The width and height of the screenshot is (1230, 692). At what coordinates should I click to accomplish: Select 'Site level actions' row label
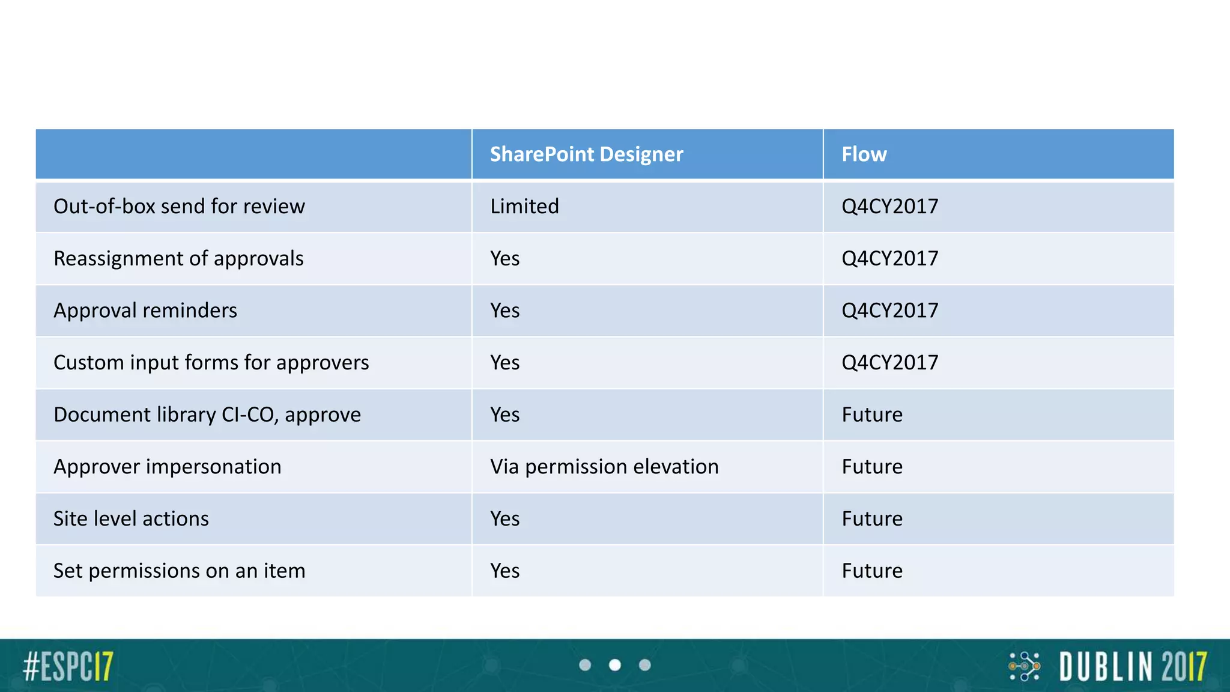point(131,519)
